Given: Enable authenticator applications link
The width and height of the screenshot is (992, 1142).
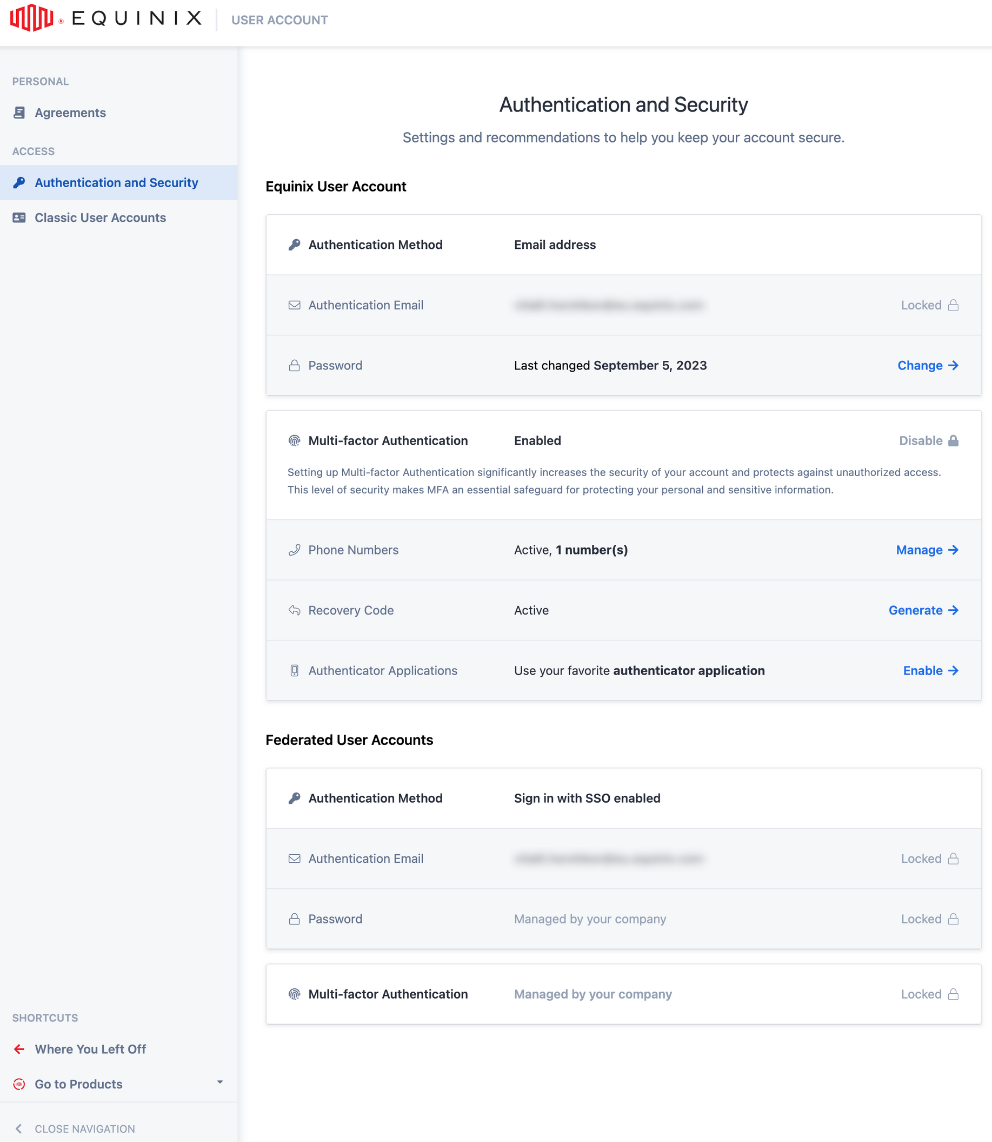Looking at the screenshot, I should (x=930, y=671).
